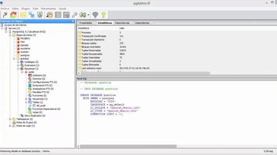Image resolution: width=277 pixels, height=155 pixels.
Task: Select Collations (0) in public schema
Action: click(x=39, y=75)
